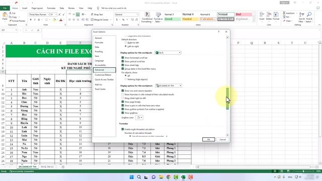Click the Cut scissors icon
Viewport: 322px width, 181px height.
[x=10, y=13]
